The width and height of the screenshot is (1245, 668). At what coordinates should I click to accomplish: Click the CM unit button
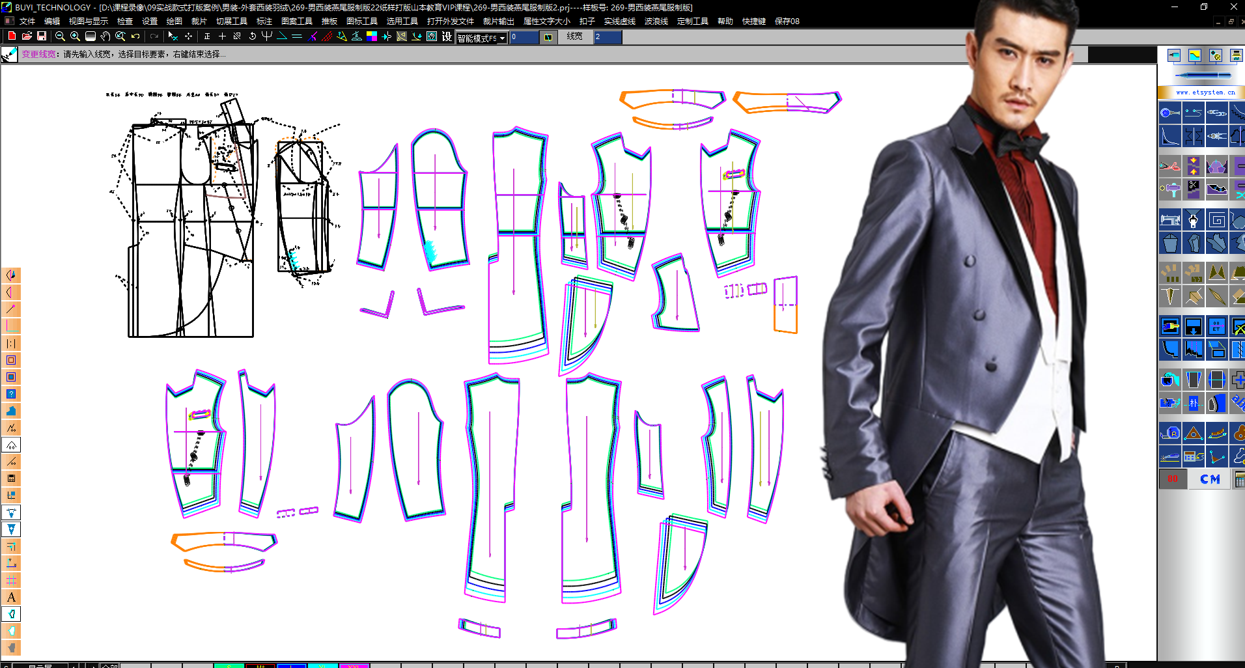[x=1210, y=479]
